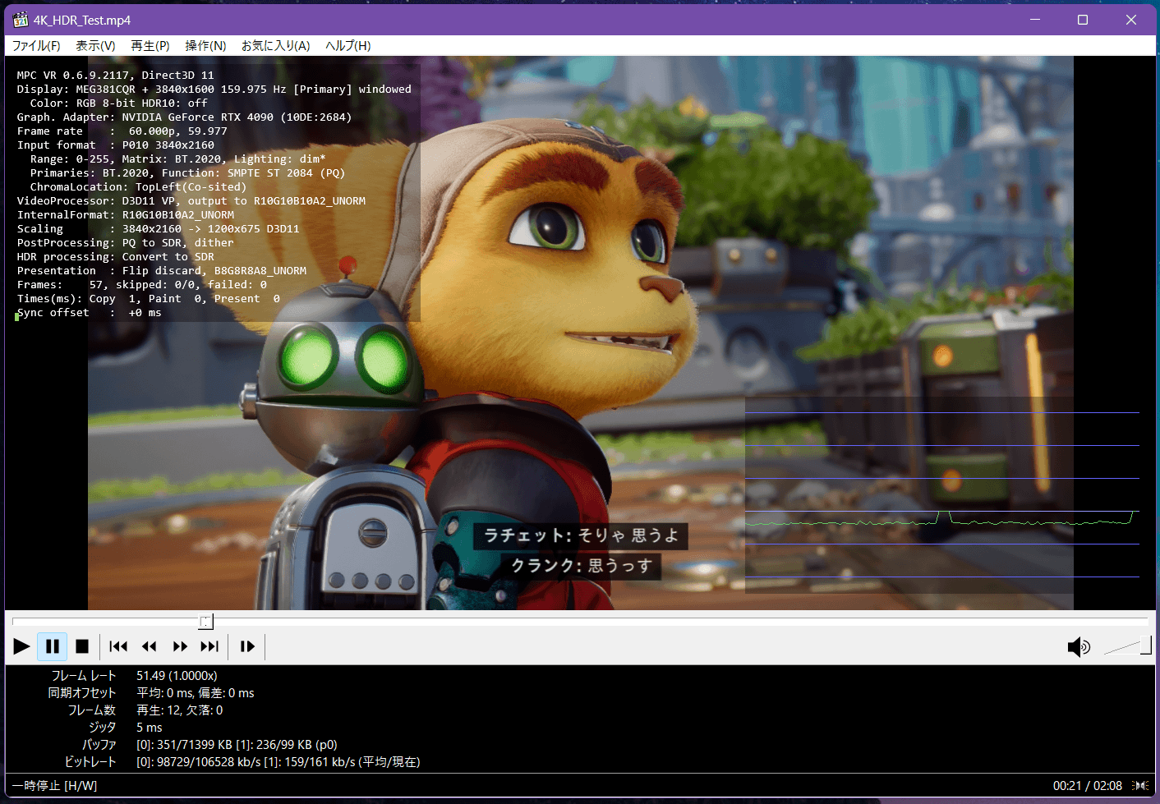Pause the video playback
1160x804 pixels.
(x=53, y=646)
